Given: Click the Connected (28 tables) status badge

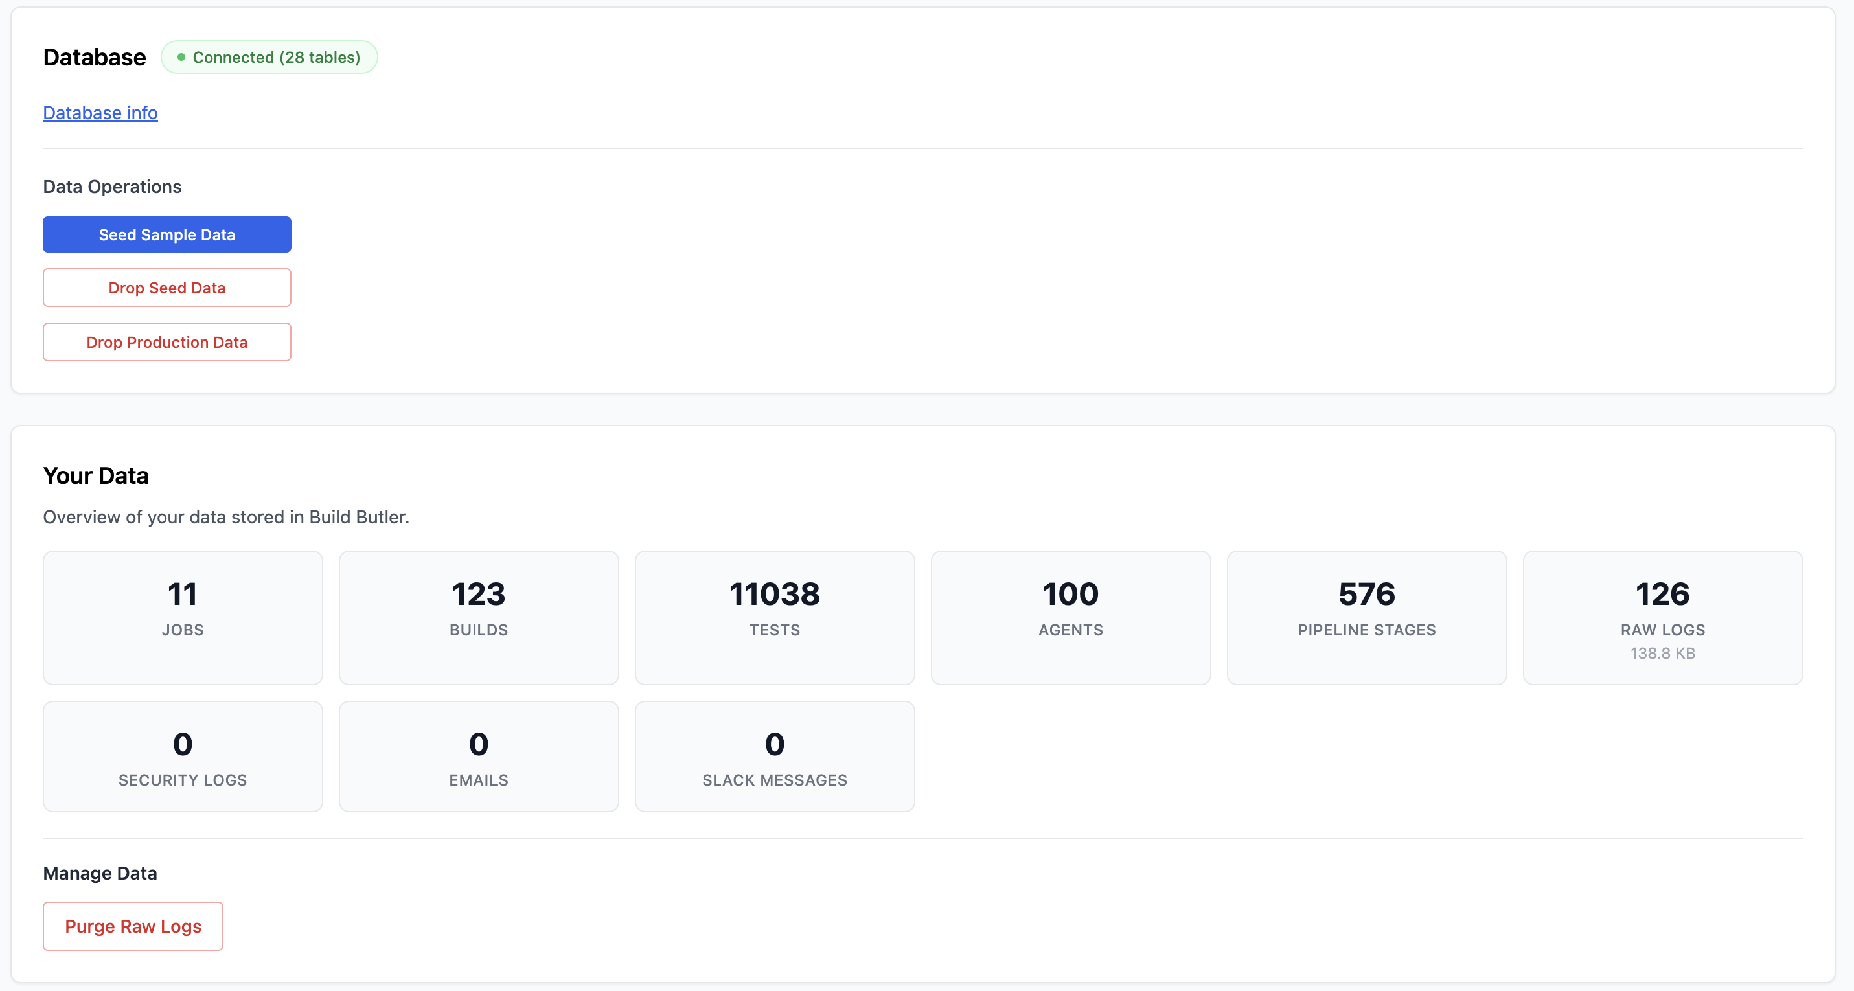Looking at the screenshot, I should 269,57.
